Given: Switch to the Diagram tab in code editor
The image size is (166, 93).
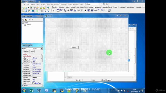Looking at the screenshot, I should [x=108, y=80].
